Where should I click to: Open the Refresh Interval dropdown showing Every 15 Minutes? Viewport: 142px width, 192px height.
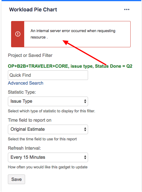click(x=48, y=157)
